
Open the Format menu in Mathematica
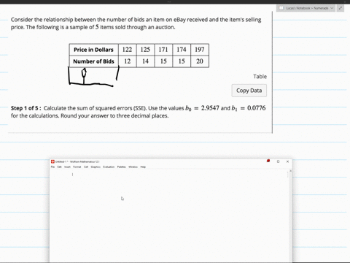pyautogui.click(x=77, y=167)
